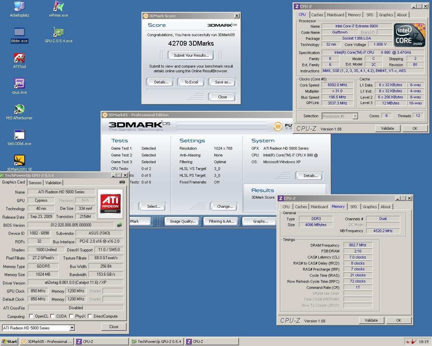
Task: Open About tab in top CPU-Z window
Action: pyautogui.click(x=402, y=15)
